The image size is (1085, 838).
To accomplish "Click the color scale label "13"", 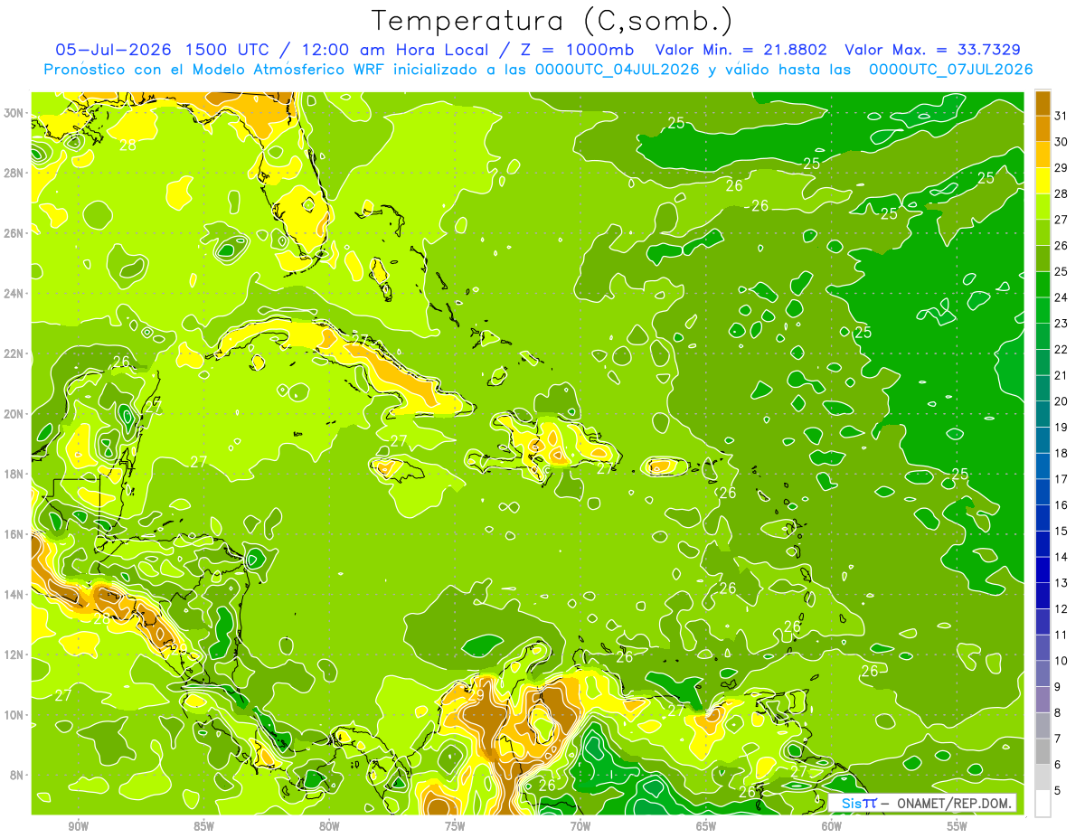I will point(1061,583).
